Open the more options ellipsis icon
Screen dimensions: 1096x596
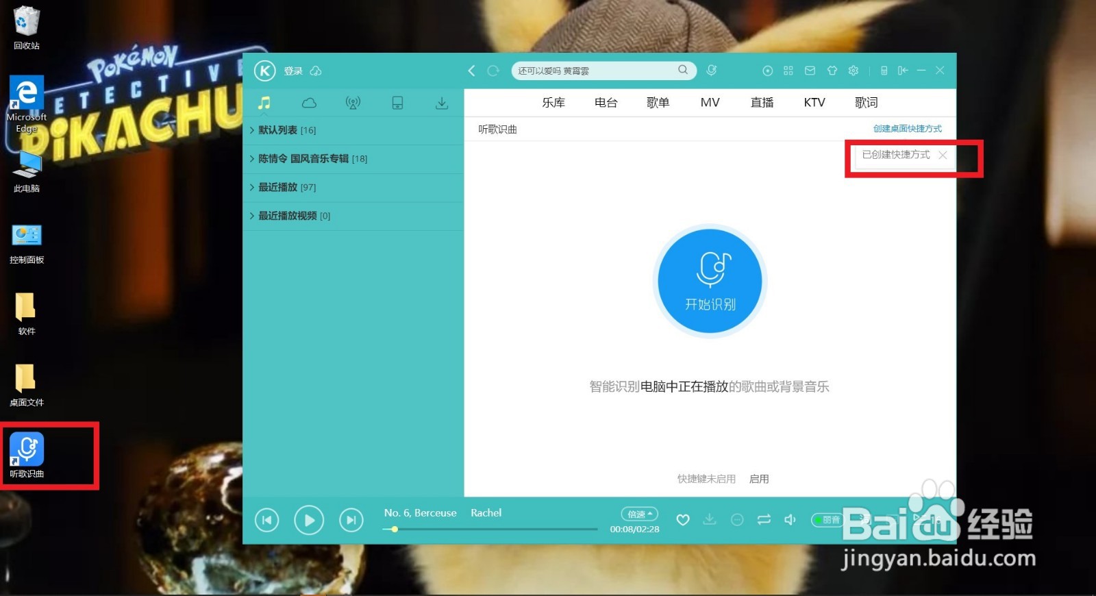(x=737, y=520)
